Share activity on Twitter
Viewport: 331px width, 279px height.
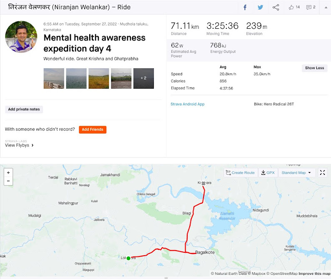[260, 7]
